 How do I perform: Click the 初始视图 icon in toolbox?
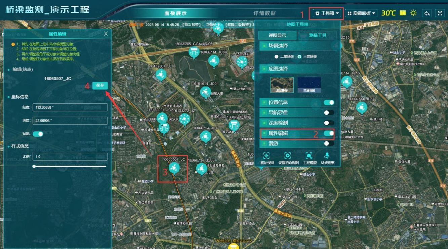click(267, 156)
